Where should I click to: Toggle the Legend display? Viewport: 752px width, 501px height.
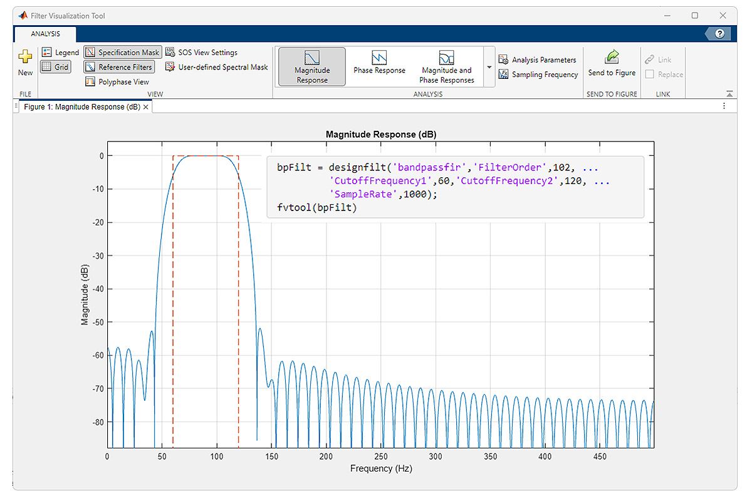[60, 53]
